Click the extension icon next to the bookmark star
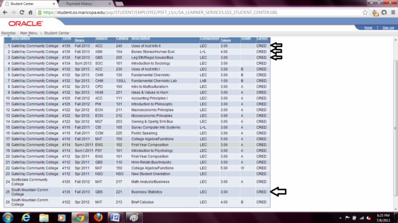 pyautogui.click(x=375, y=13)
